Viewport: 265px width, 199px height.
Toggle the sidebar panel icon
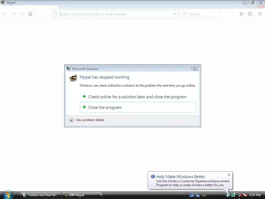coord(250,14)
